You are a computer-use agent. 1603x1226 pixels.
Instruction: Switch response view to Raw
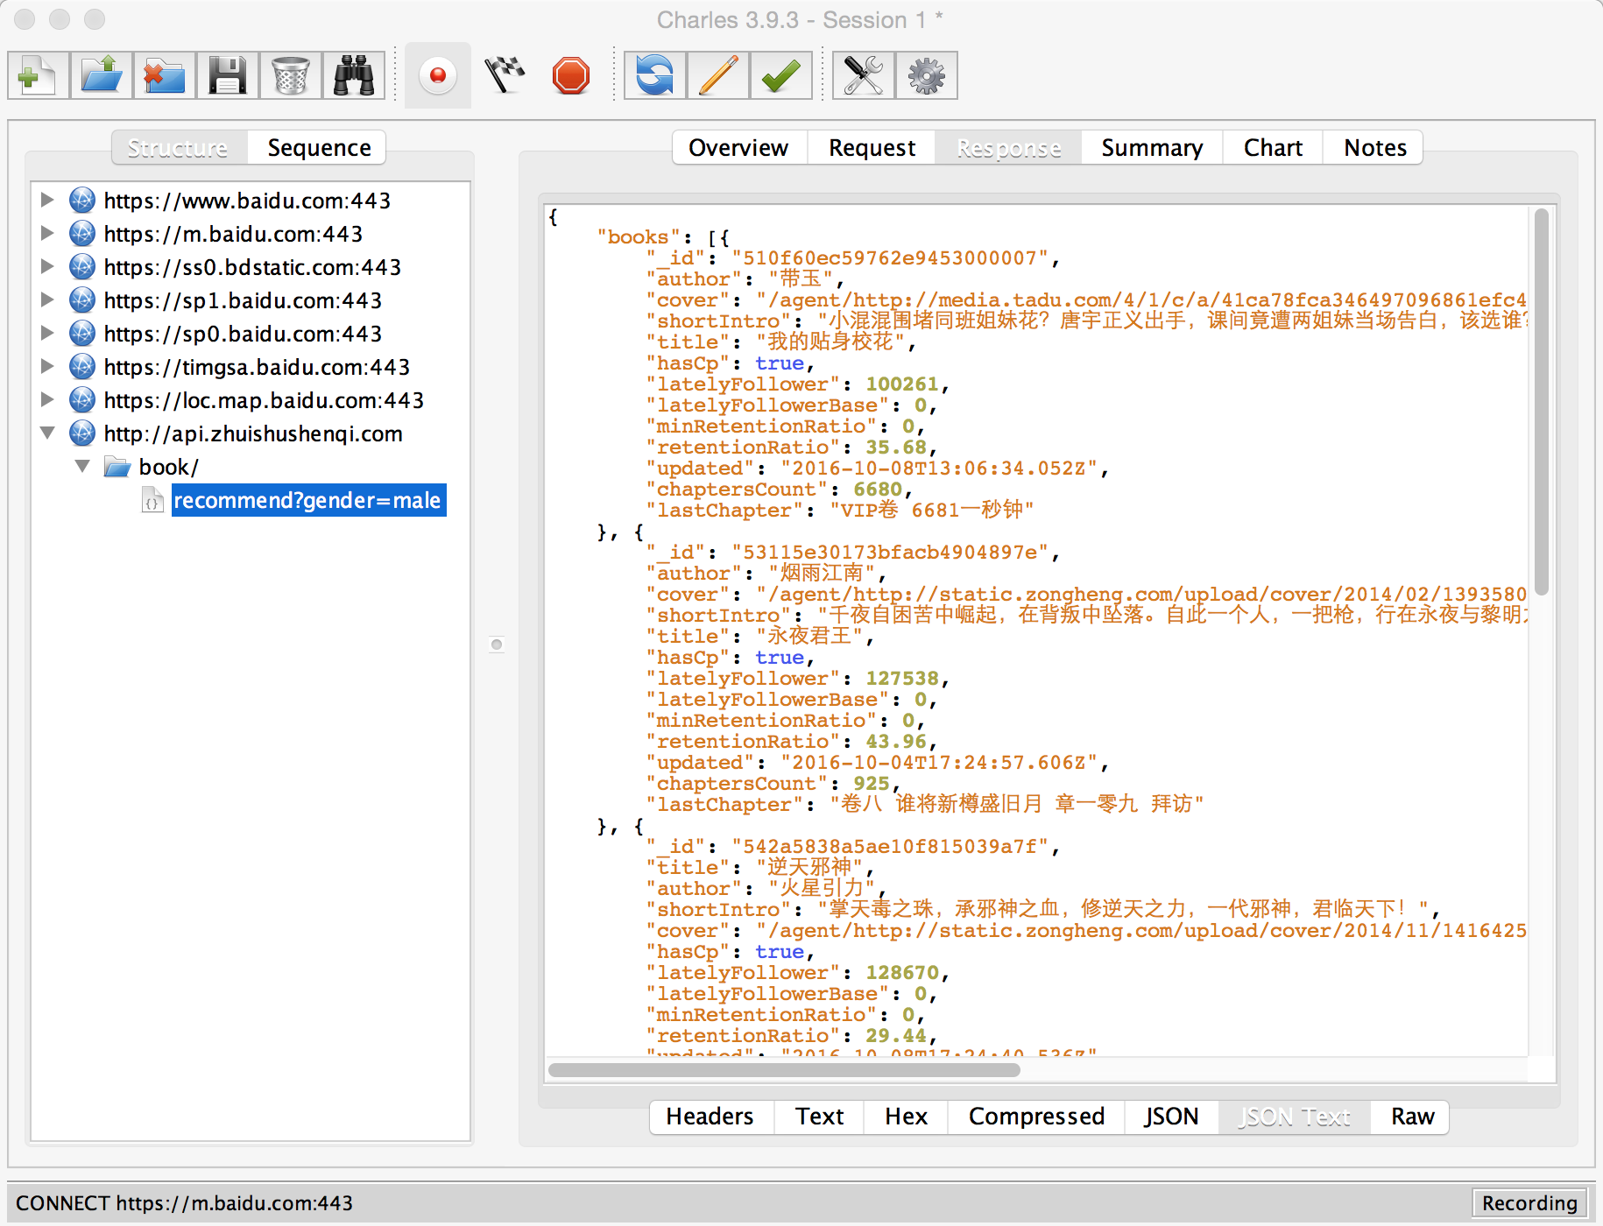point(1412,1117)
